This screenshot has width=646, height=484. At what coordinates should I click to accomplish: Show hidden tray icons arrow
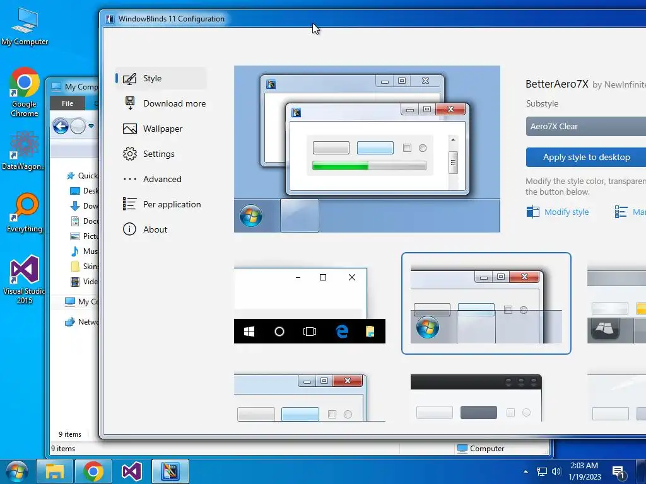click(x=526, y=471)
